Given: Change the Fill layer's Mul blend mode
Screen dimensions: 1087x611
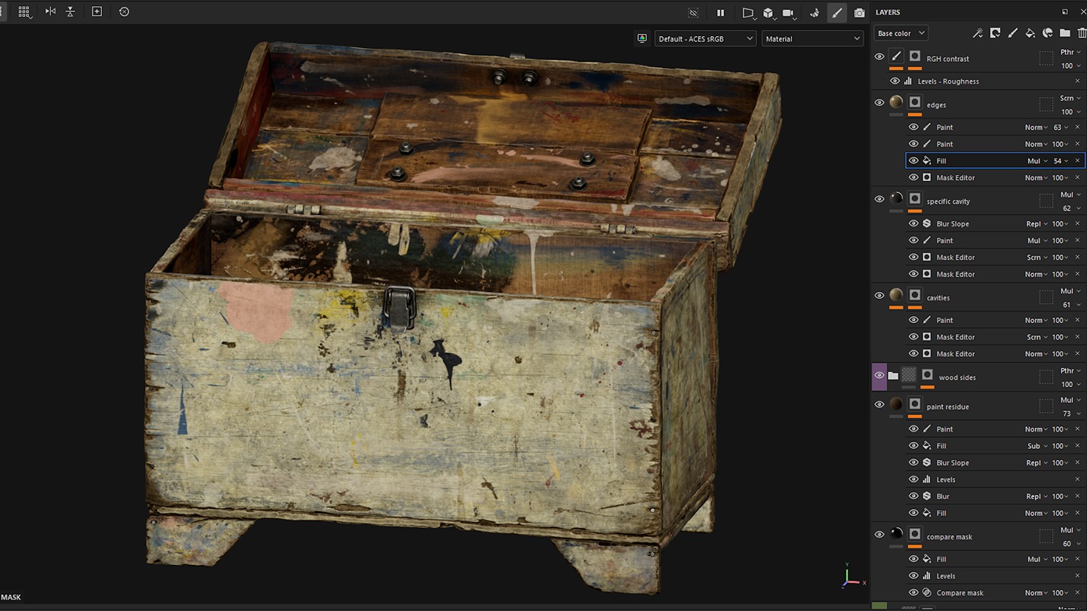Looking at the screenshot, I should click(x=1038, y=160).
